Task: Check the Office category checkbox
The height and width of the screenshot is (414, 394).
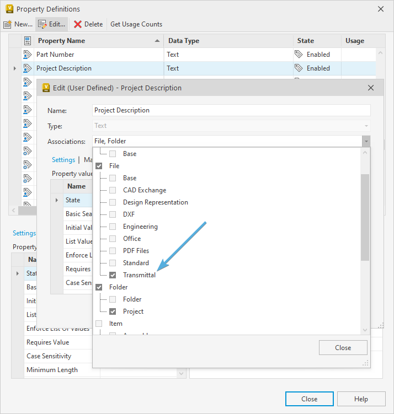Action: pos(113,239)
